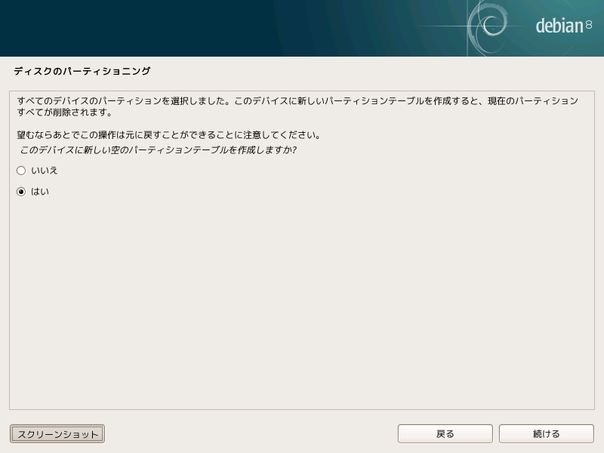Decline the empty partition table by choosing いいえ
This screenshot has height=453, width=604.
(x=20, y=171)
